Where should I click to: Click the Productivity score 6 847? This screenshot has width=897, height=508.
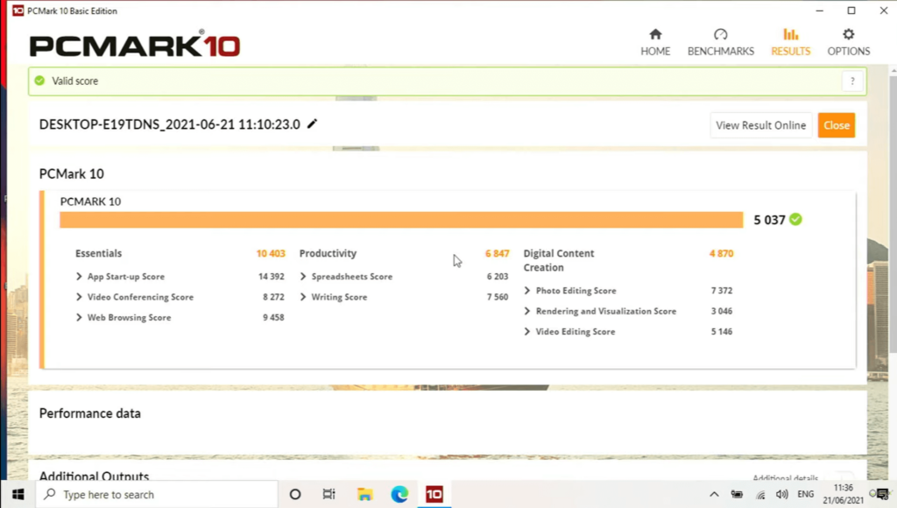(x=498, y=253)
